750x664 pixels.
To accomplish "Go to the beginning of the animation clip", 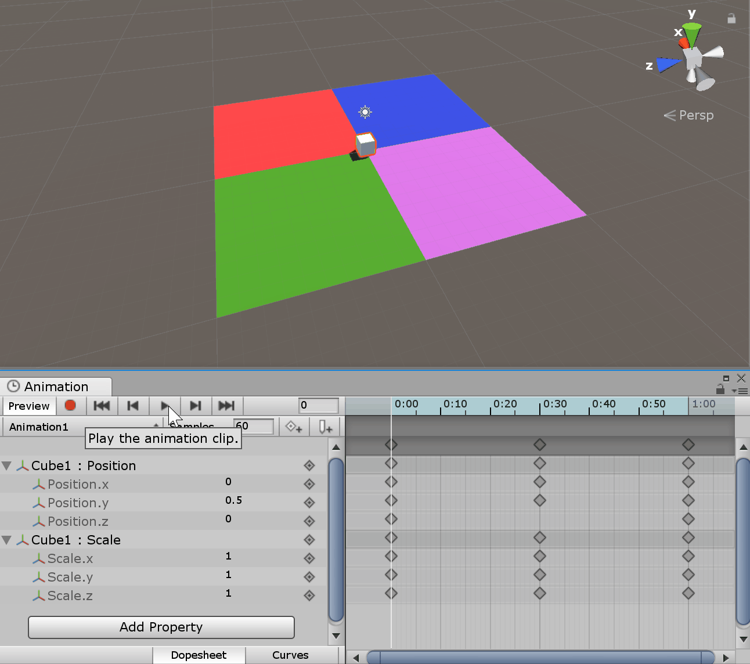I will pyautogui.click(x=102, y=405).
